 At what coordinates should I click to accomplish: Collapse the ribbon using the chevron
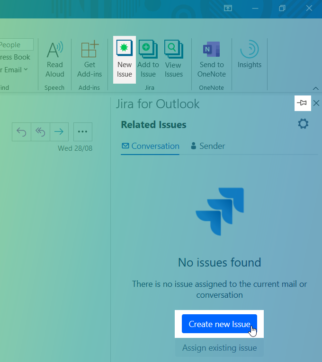315,88
